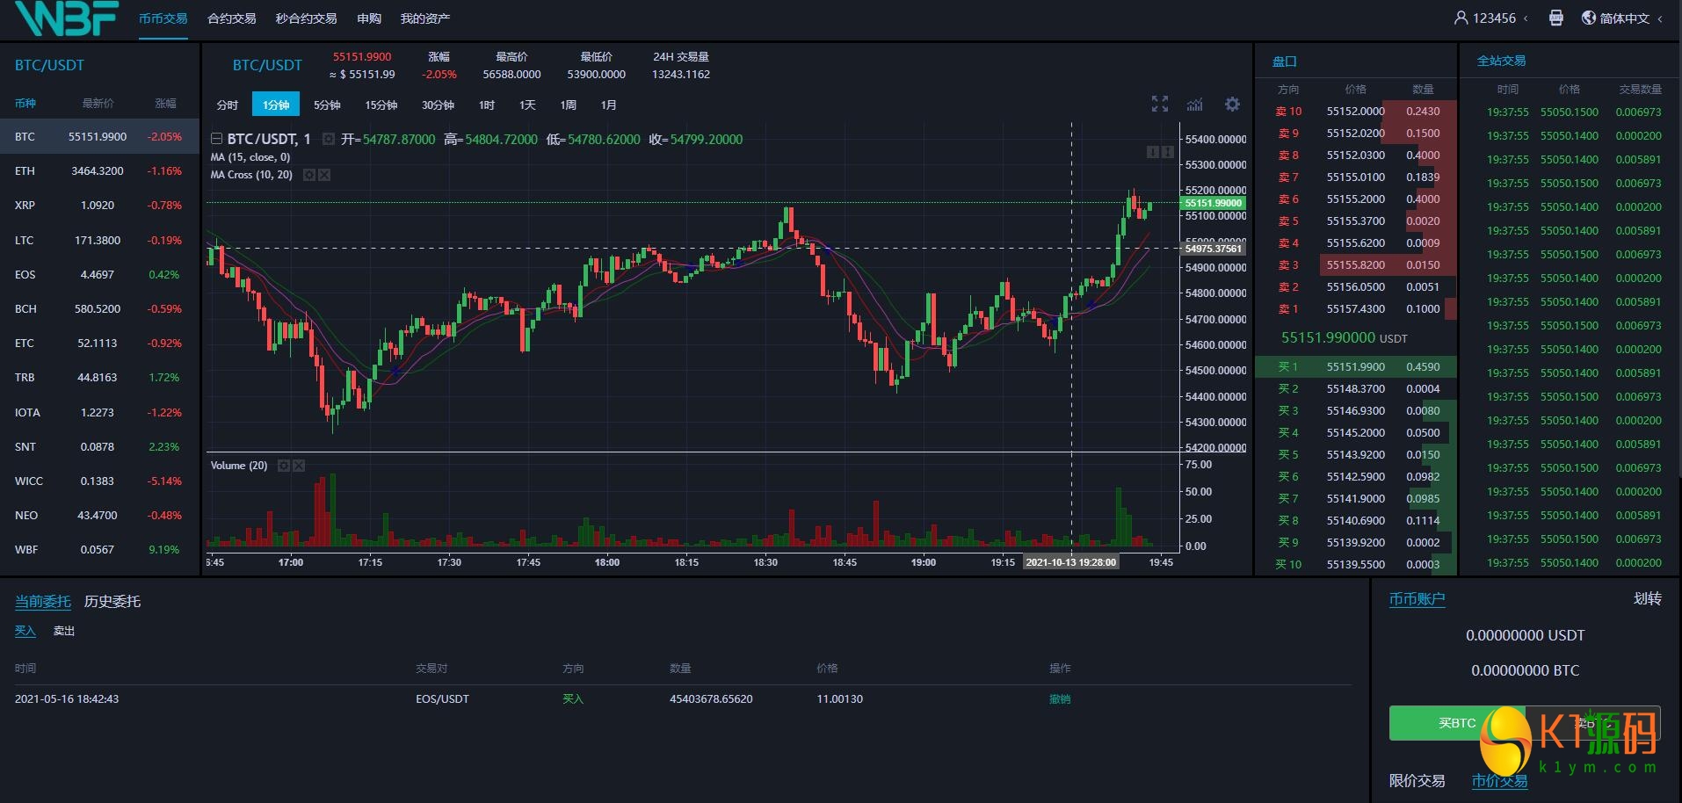This screenshot has height=803, width=1682.
Task: Show 当前委托 orders tab
Action: (43, 602)
